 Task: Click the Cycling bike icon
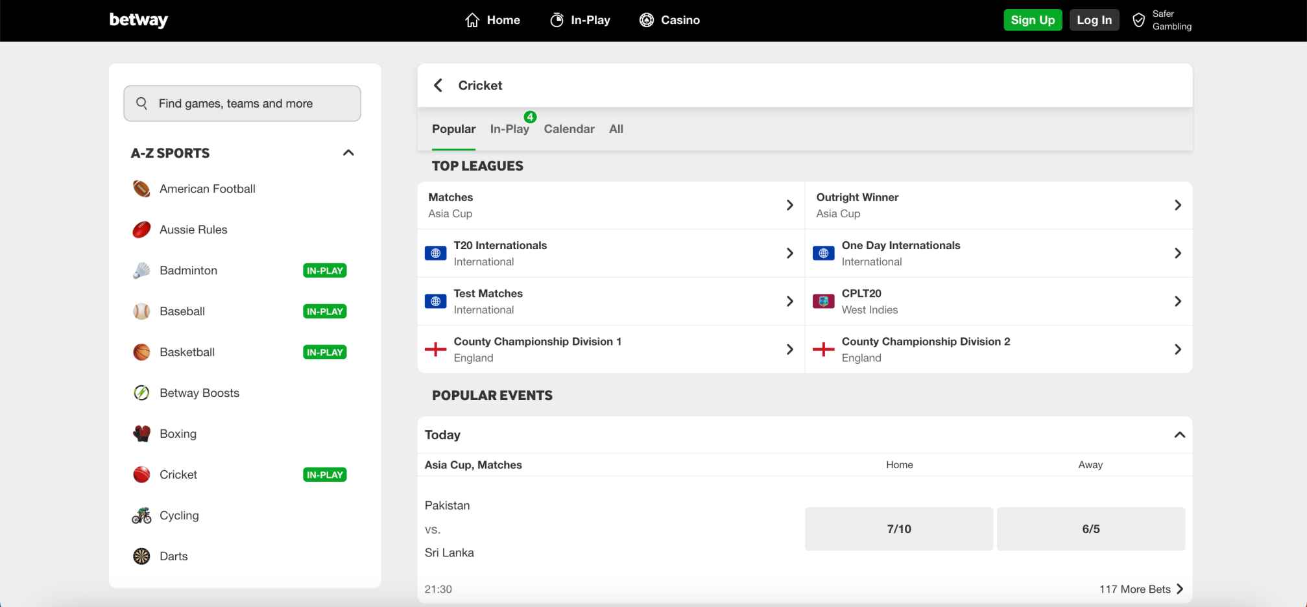click(141, 516)
